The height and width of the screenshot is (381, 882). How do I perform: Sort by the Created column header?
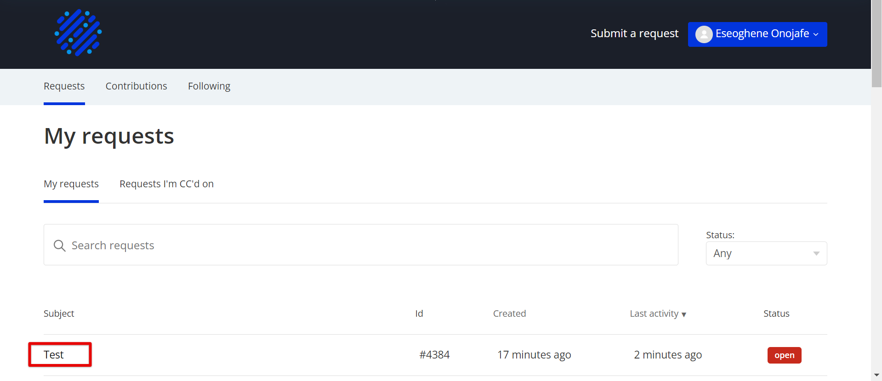coord(509,314)
